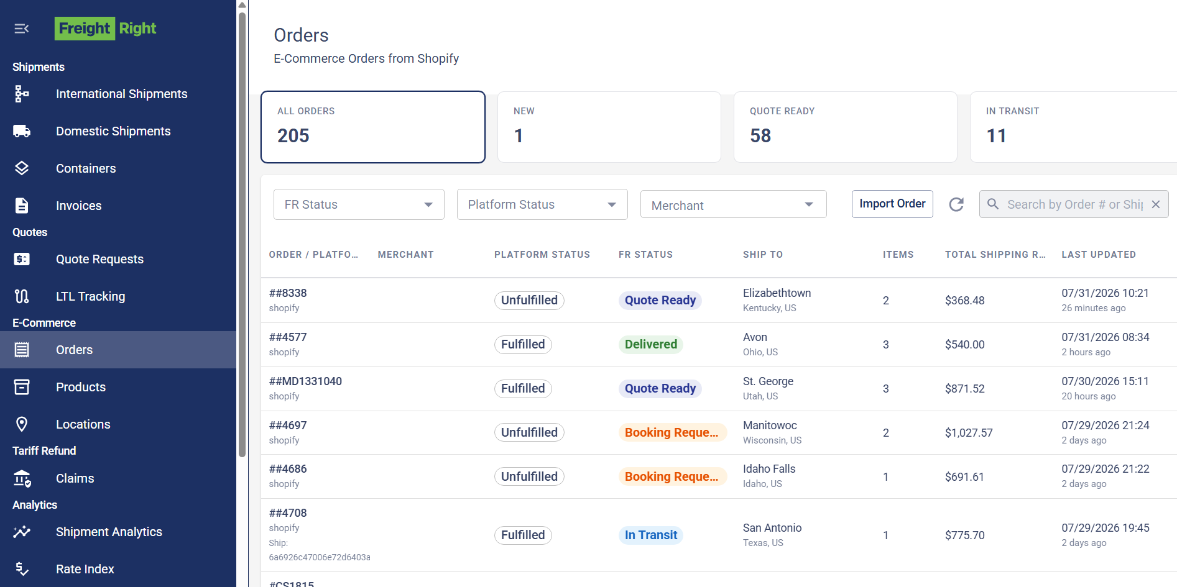The width and height of the screenshot is (1177, 587).
Task: Expand the FR Status dropdown
Action: point(359,204)
